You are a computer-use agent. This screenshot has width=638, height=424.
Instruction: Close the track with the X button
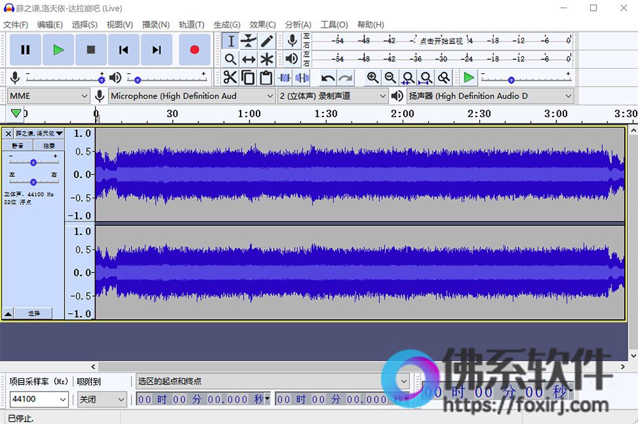point(8,133)
